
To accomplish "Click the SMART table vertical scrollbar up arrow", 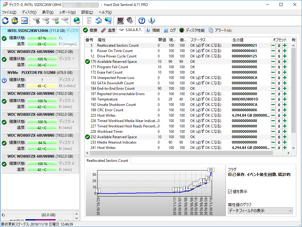I will tap(293, 46).
